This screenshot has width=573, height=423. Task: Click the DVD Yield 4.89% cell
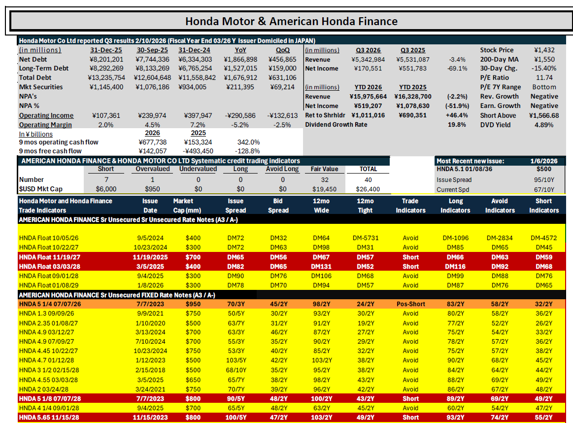click(544, 125)
